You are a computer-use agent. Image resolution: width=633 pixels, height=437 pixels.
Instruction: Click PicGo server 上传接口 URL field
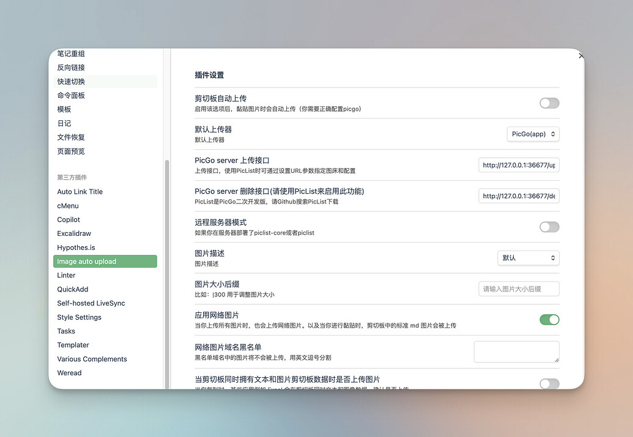(519, 165)
